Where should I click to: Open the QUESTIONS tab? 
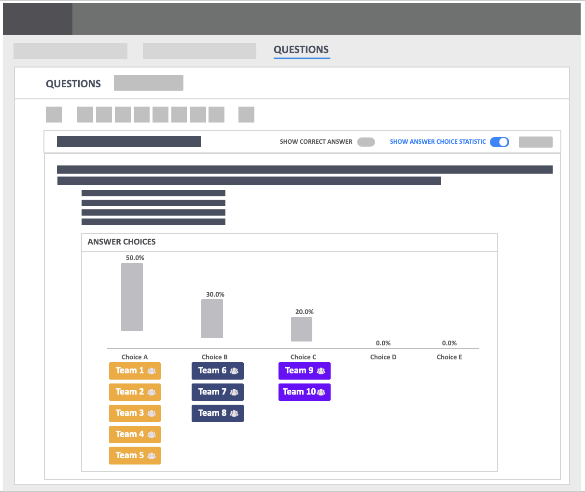(301, 50)
